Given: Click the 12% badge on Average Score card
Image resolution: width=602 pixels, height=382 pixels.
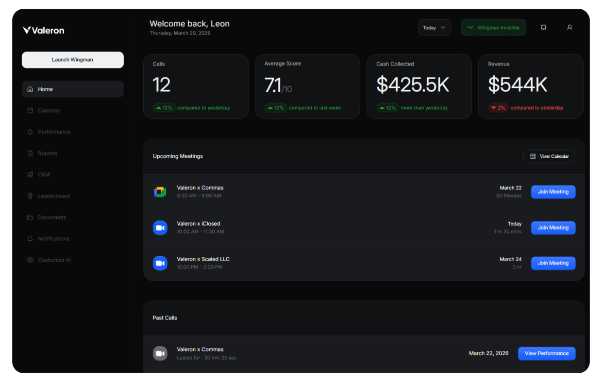Looking at the screenshot, I should pyautogui.click(x=276, y=108).
